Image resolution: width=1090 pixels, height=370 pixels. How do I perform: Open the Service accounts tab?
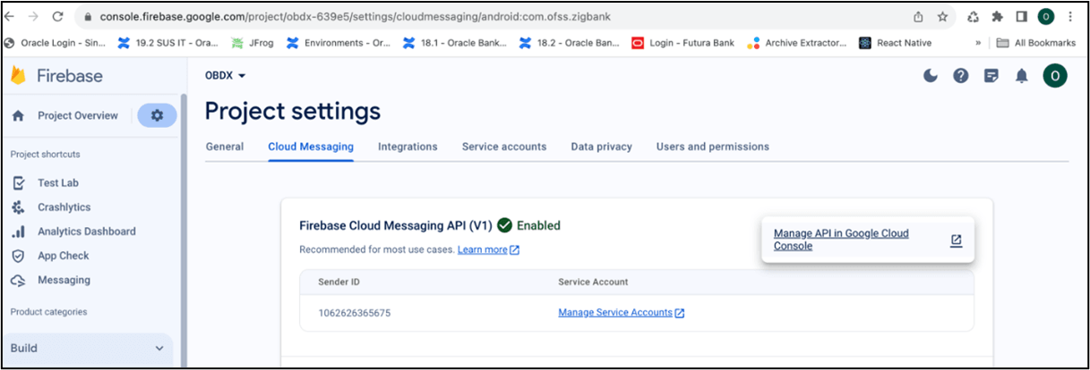[x=504, y=147]
